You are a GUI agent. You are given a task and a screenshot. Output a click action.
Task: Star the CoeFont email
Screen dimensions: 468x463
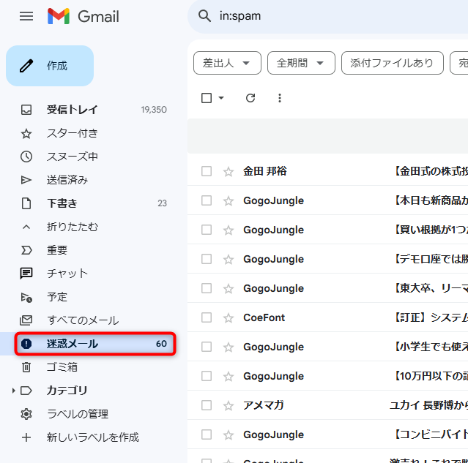coord(229,317)
